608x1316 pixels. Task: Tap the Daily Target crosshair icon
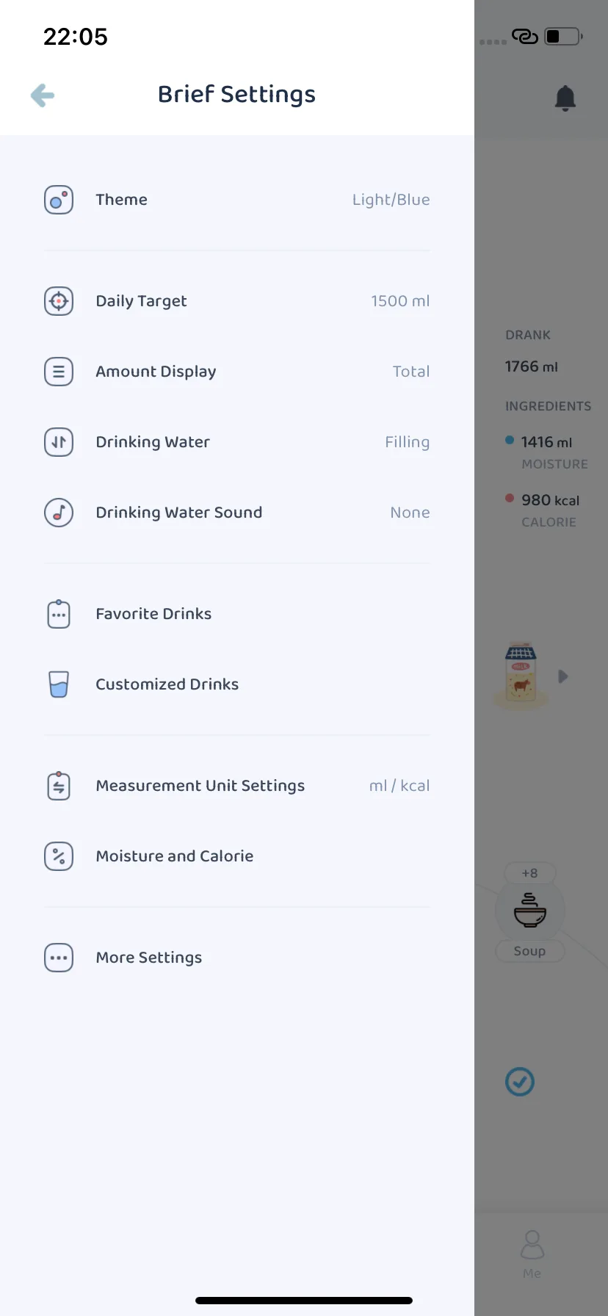[59, 301]
